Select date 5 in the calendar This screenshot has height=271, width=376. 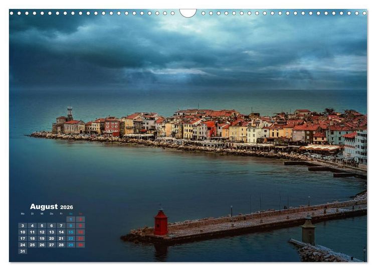[42, 226]
